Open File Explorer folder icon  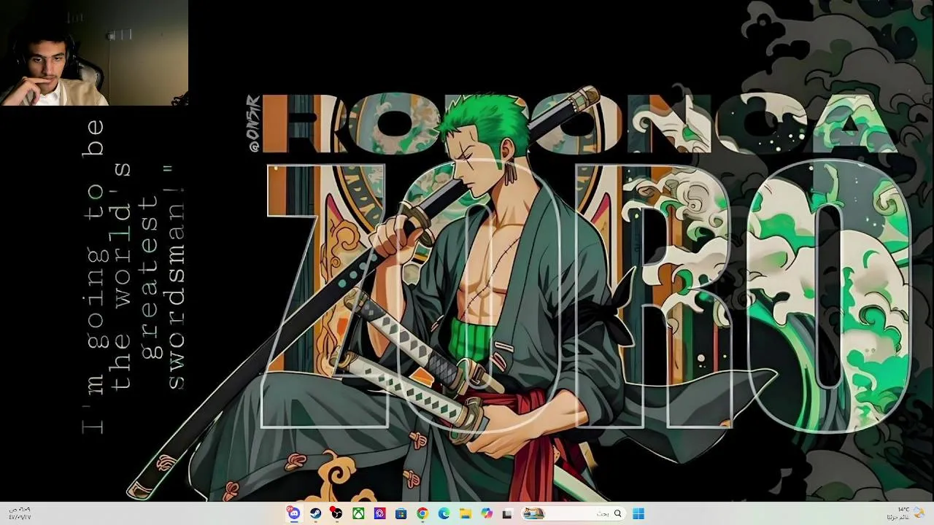(465, 513)
